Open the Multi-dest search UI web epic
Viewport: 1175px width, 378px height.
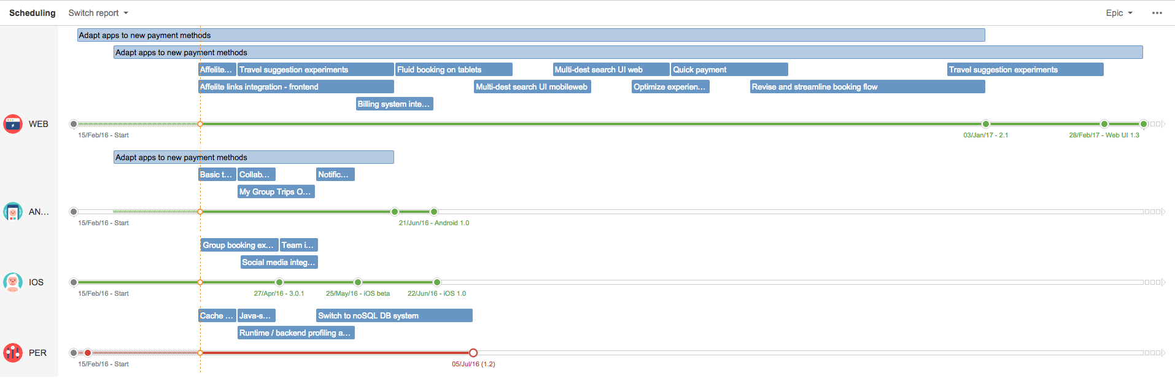(x=611, y=69)
